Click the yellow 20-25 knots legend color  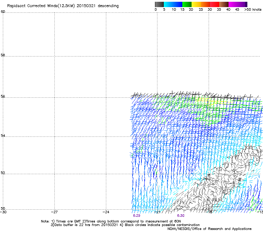pos(196,4)
